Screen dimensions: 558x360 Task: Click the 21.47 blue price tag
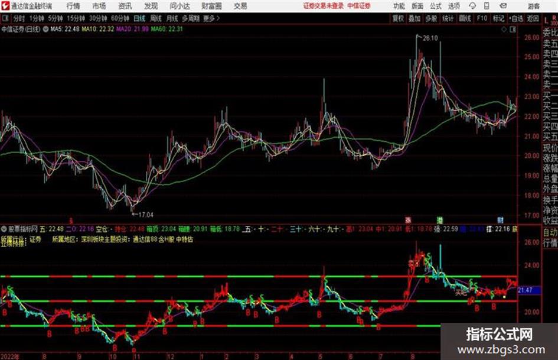point(529,290)
